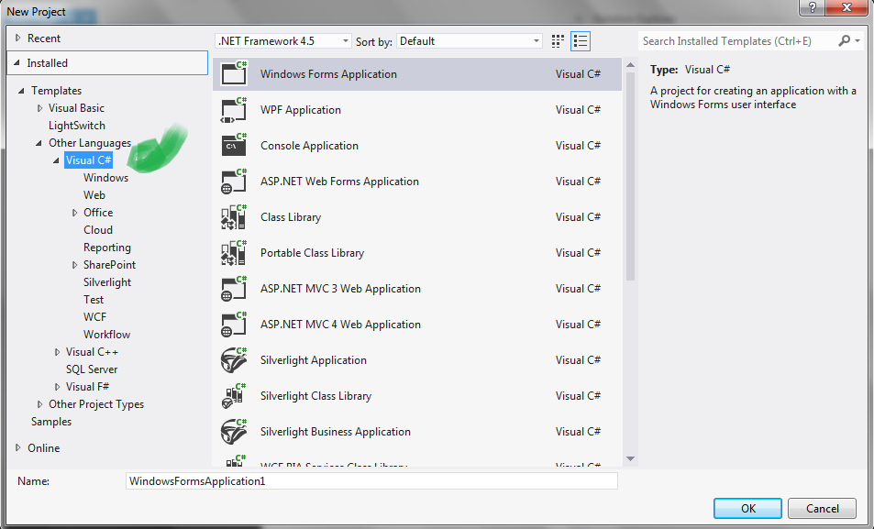Click the Console Application template icon

[x=234, y=145]
